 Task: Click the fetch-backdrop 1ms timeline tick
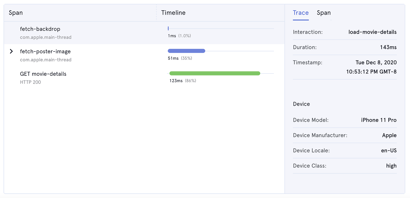tap(168, 28)
